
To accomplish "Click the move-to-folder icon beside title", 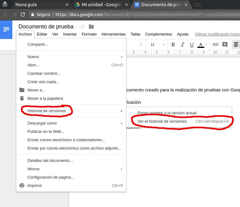I will 91,27.
